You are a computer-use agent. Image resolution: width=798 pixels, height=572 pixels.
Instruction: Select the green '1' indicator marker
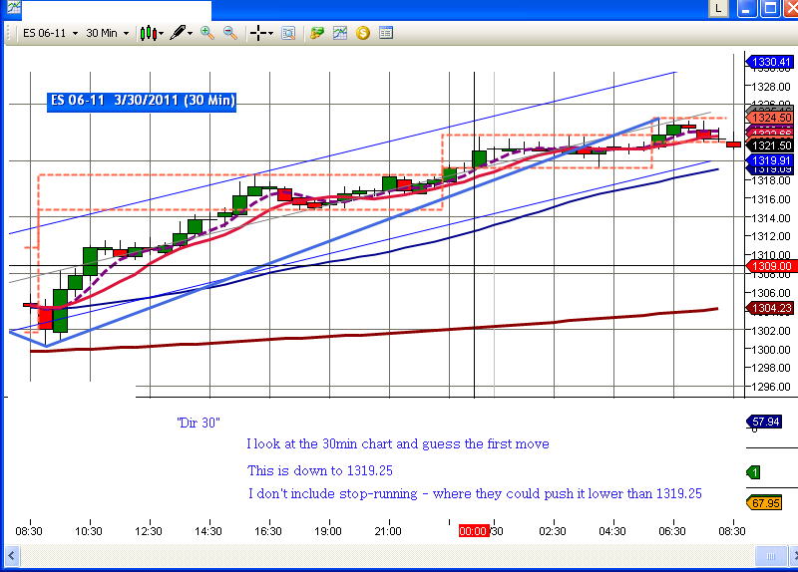tap(754, 472)
